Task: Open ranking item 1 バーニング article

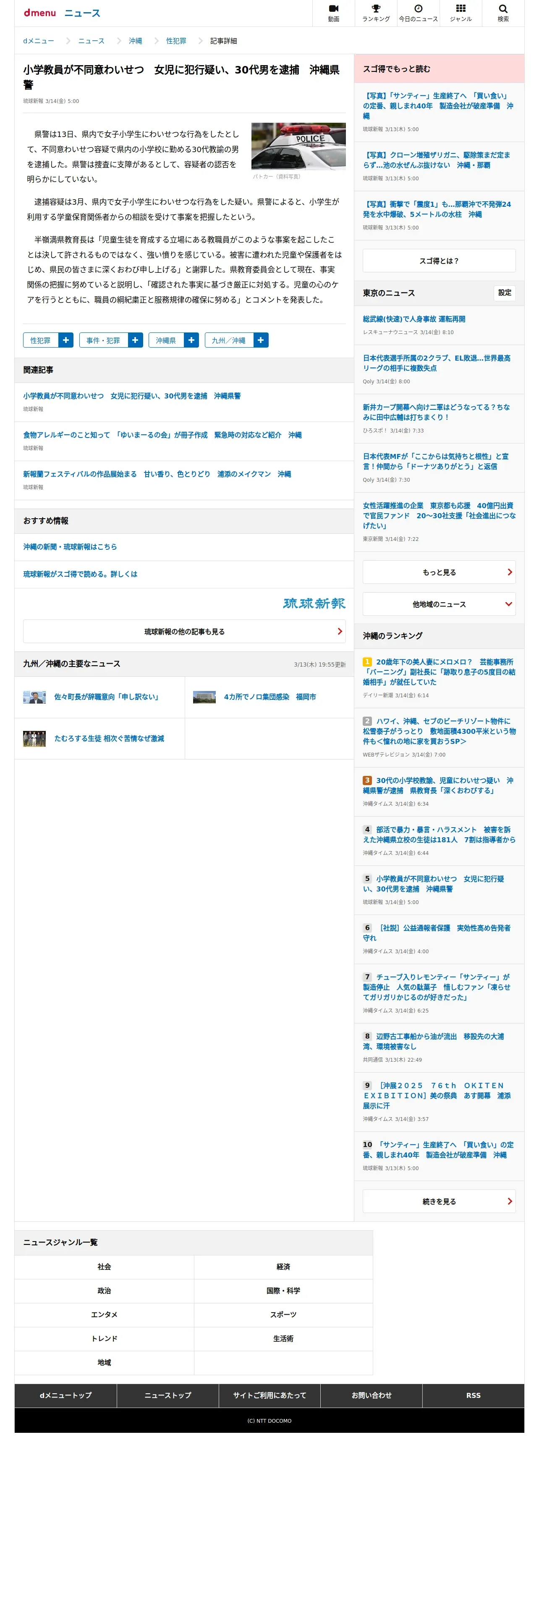Action: tap(439, 672)
